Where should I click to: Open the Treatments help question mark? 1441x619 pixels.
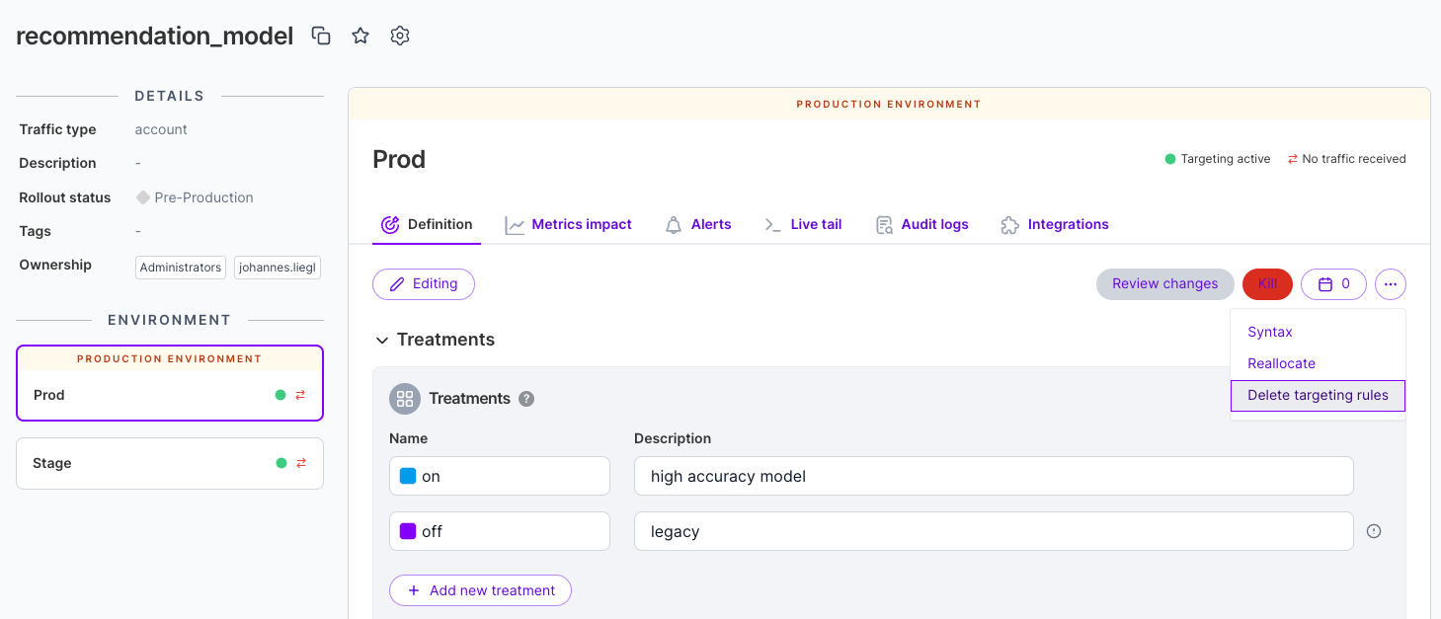pyautogui.click(x=526, y=399)
